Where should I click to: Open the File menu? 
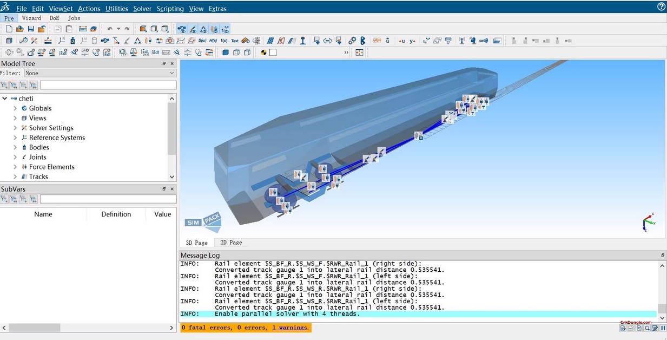pos(22,9)
